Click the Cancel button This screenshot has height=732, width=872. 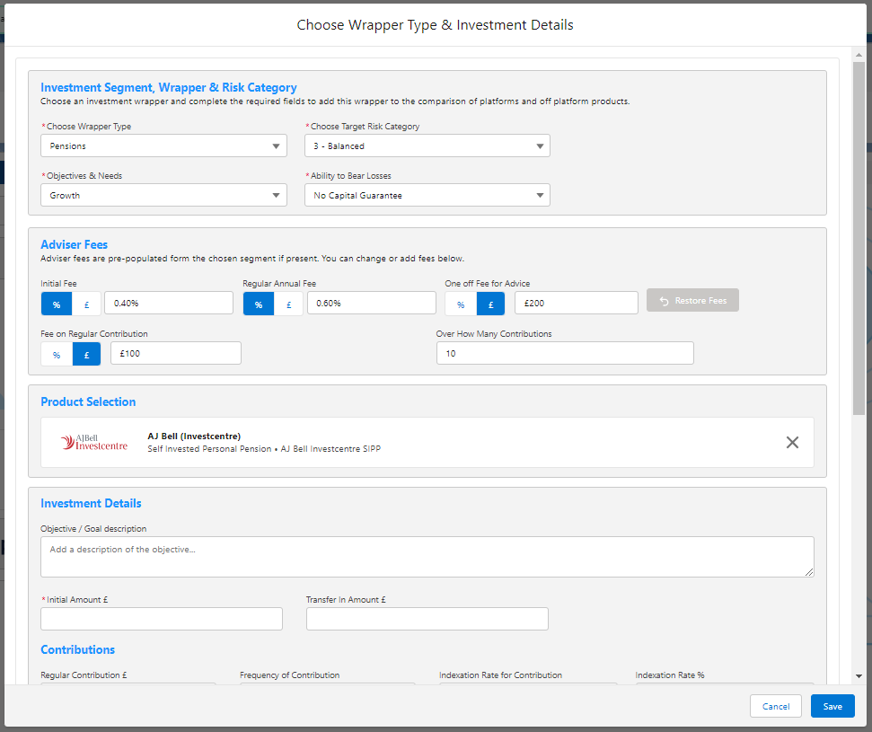click(x=775, y=707)
